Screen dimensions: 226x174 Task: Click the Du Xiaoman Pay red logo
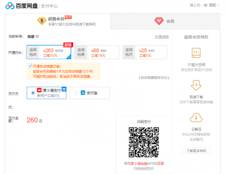[39, 90]
